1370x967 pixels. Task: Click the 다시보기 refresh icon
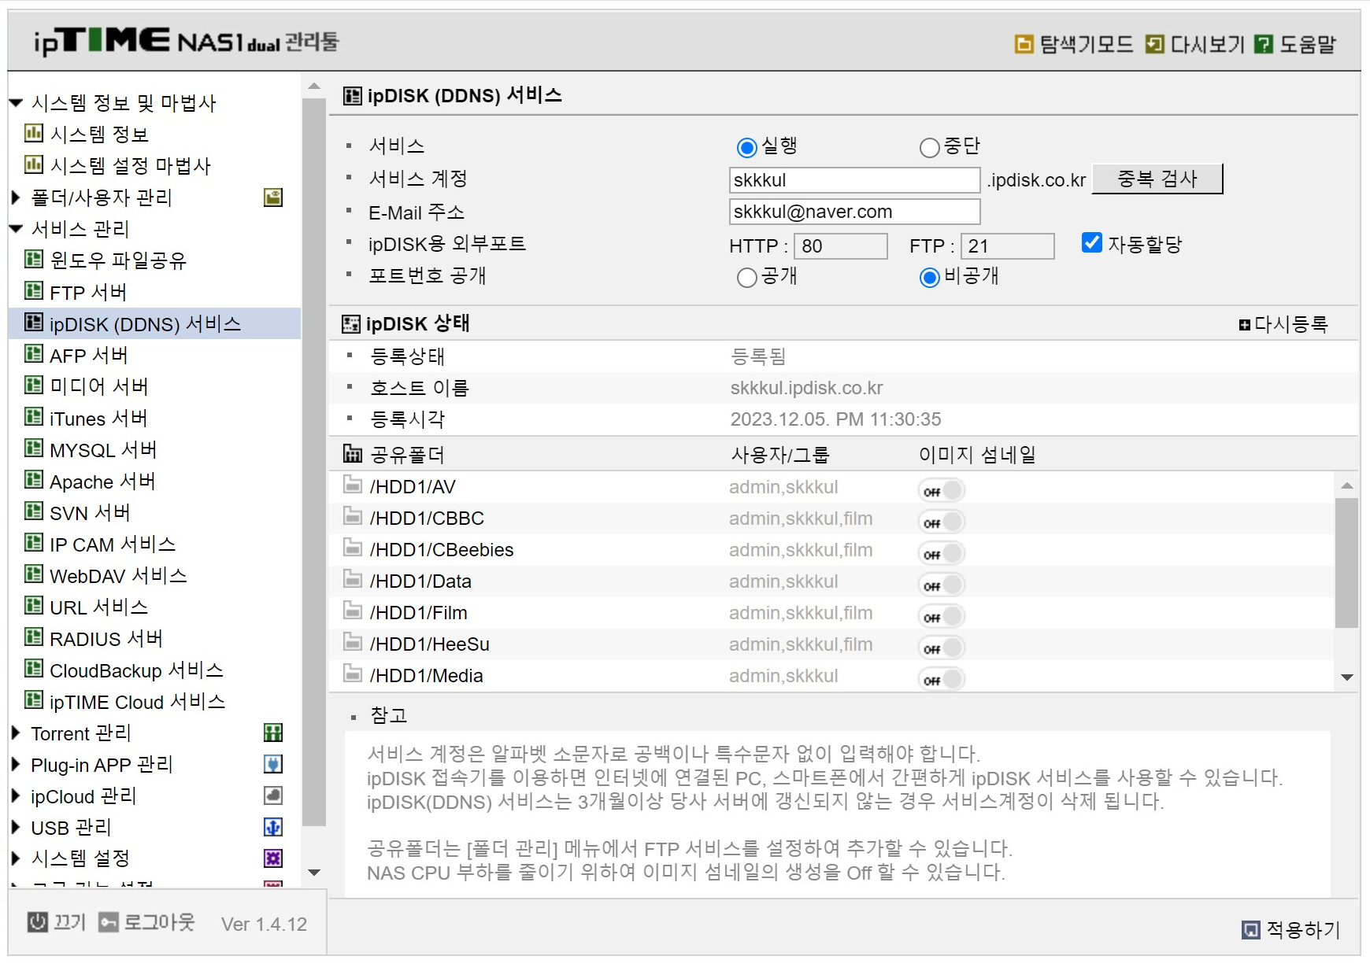tap(1154, 44)
